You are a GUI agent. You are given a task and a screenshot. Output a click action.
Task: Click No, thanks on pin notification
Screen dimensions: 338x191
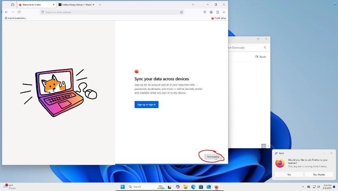click(x=319, y=174)
